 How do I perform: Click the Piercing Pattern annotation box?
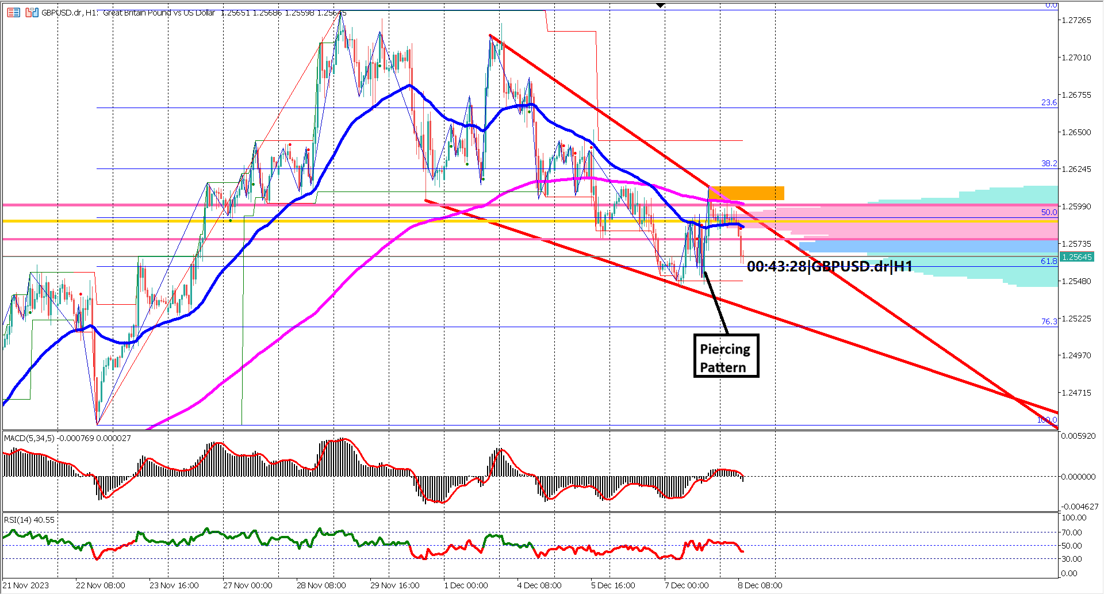[x=726, y=355]
